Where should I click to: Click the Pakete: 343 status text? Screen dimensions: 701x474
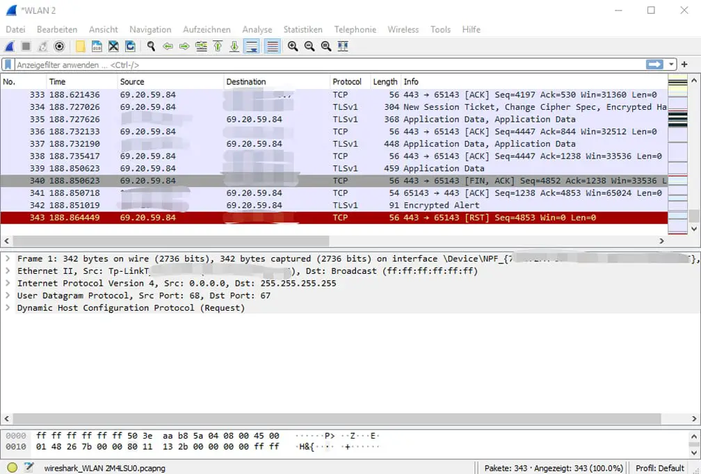coord(554,468)
